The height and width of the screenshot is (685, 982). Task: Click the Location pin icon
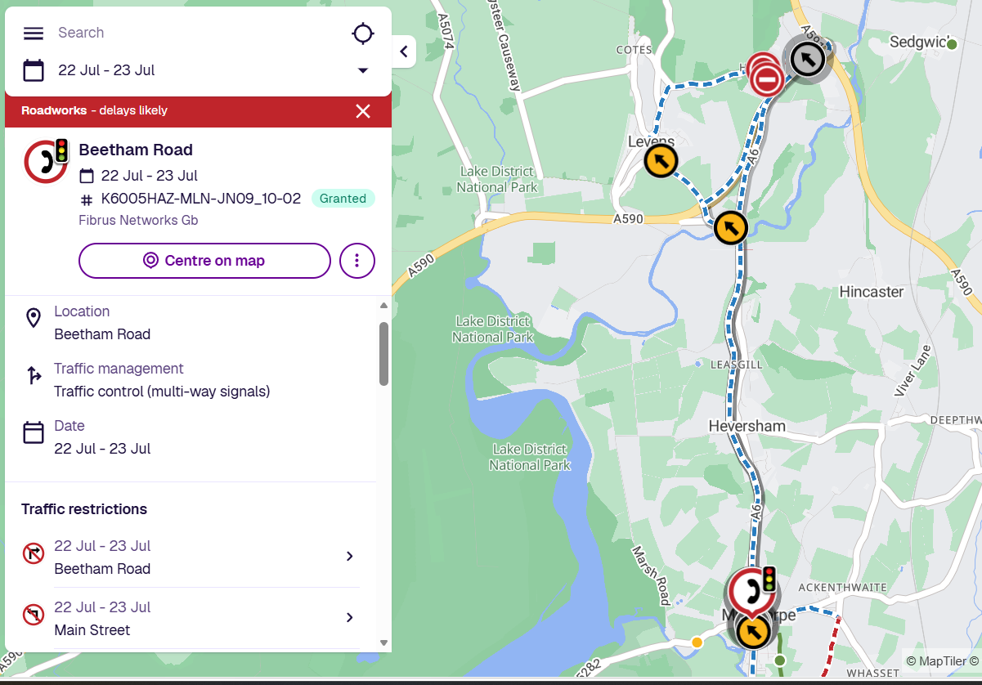(34, 318)
